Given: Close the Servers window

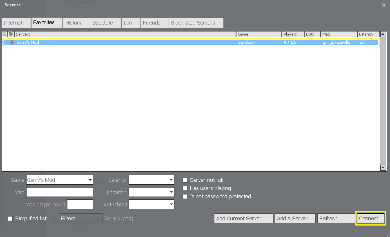Looking at the screenshot, I should tap(383, 5).
